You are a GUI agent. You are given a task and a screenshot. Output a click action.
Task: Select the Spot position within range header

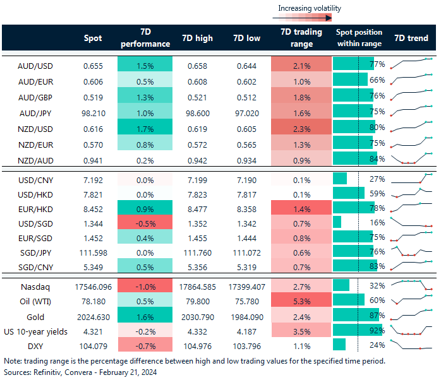[x=359, y=39]
